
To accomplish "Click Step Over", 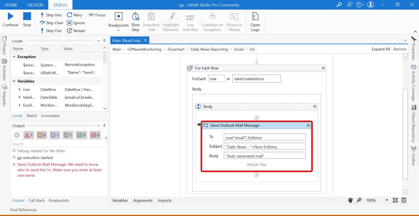I will click(51, 23).
